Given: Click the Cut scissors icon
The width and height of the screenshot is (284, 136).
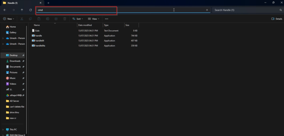Looking at the screenshot, I should 22,19.
